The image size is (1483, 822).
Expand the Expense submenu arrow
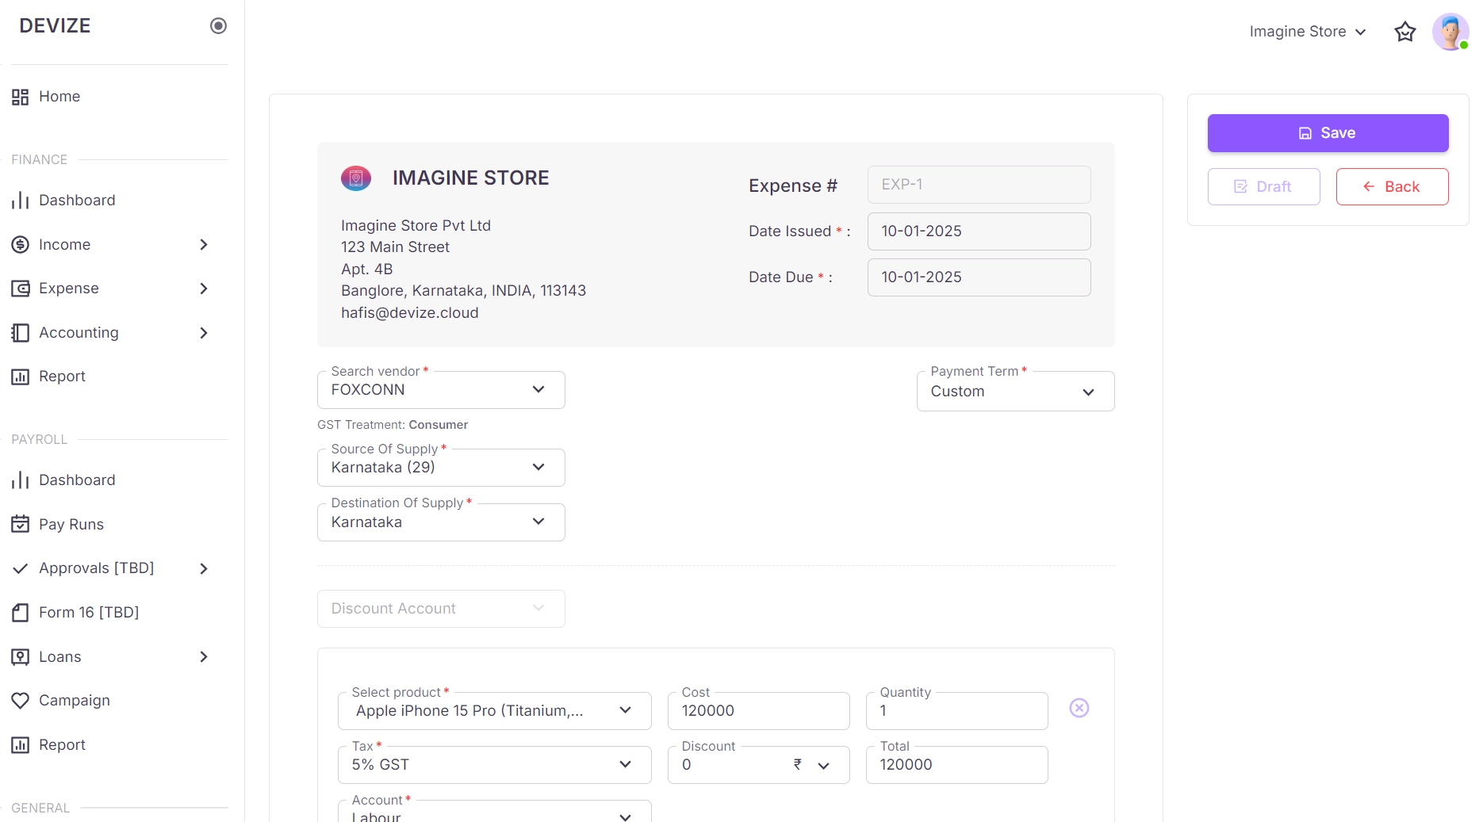(x=204, y=289)
